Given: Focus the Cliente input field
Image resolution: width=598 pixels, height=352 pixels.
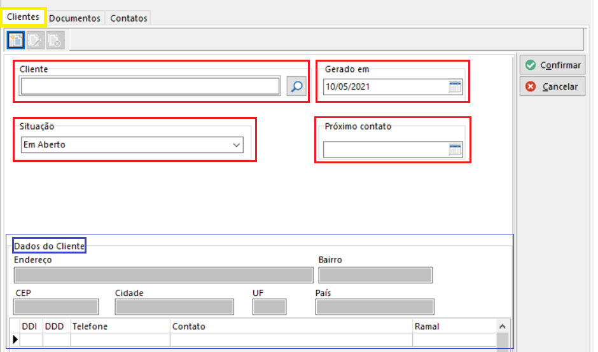Looking at the screenshot, I should point(150,86).
